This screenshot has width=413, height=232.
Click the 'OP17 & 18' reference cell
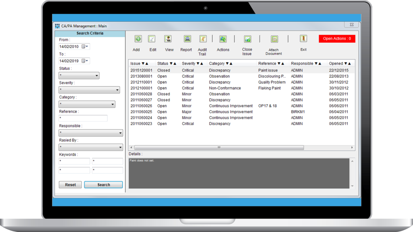point(267,106)
